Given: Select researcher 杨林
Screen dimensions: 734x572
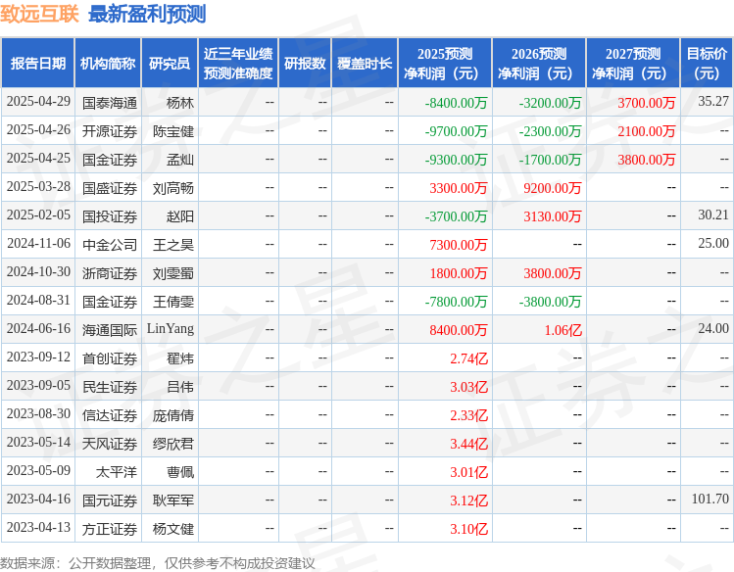Looking at the screenshot, I should (x=179, y=103).
